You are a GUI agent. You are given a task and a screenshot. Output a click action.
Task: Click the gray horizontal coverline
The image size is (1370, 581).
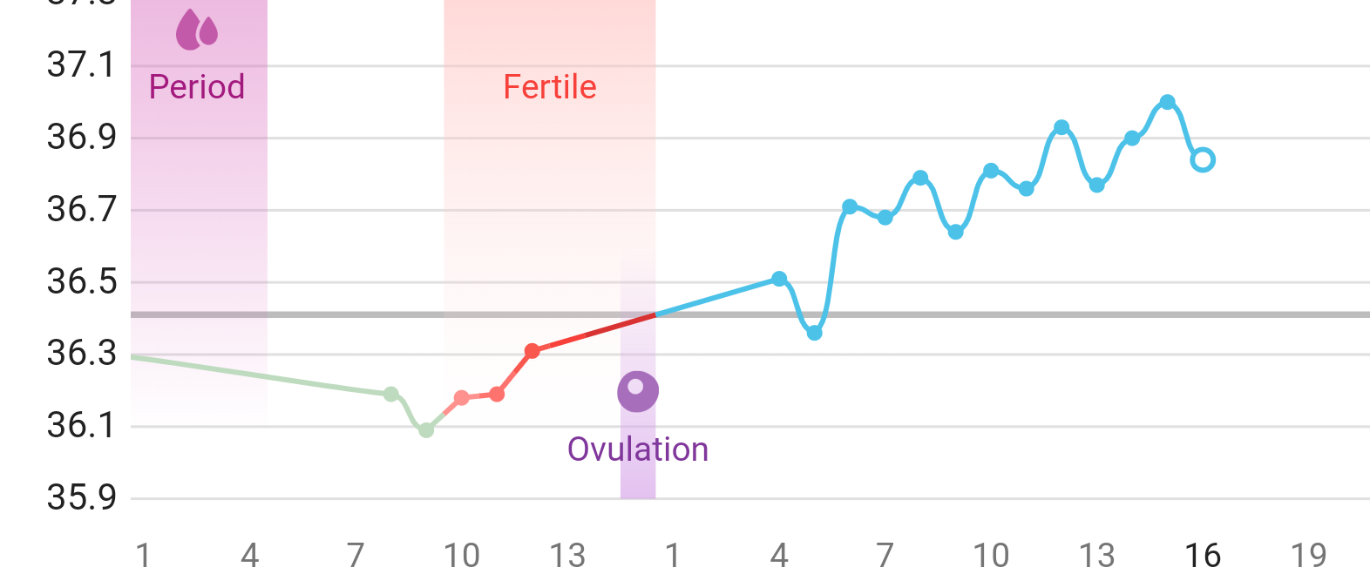1046,314
